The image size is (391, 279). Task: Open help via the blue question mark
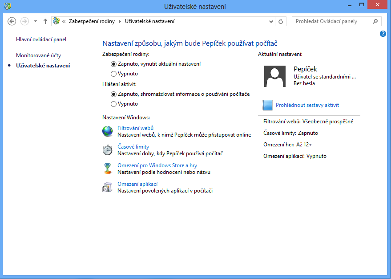pos(383,34)
